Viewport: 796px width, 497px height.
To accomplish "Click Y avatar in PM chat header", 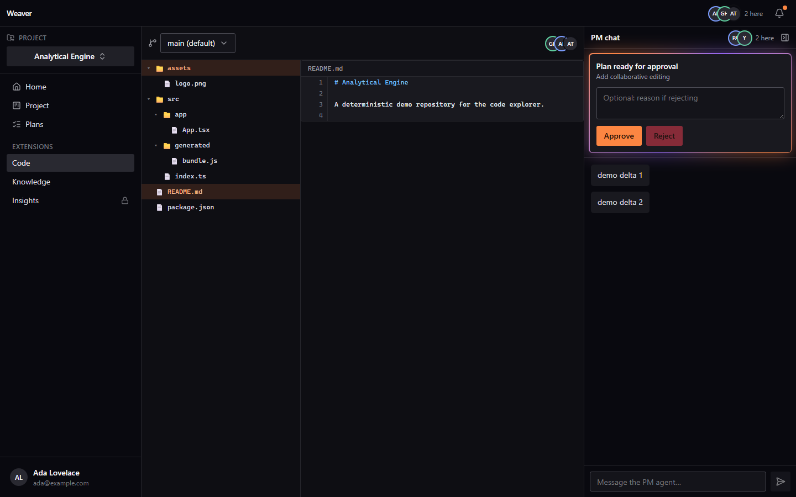I will pos(745,38).
